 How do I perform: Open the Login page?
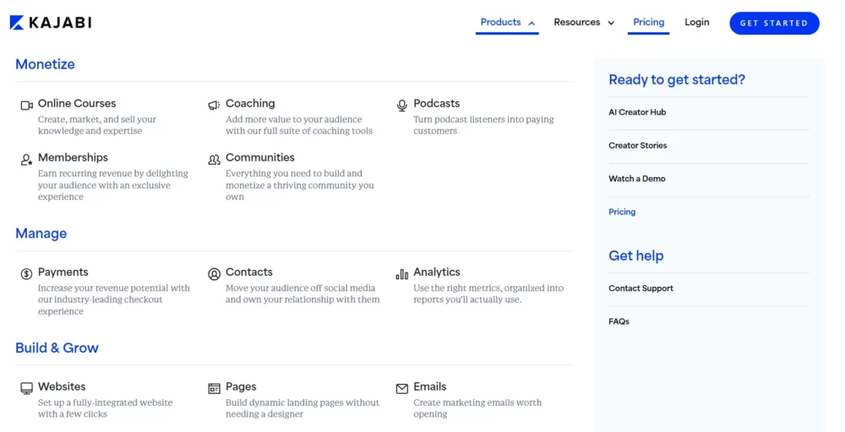697,23
